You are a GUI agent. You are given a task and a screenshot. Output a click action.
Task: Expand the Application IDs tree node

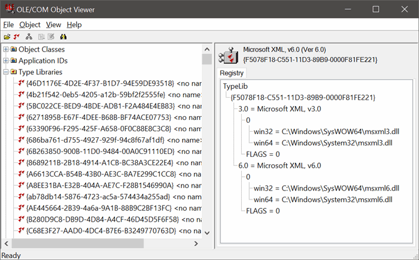click(5, 61)
